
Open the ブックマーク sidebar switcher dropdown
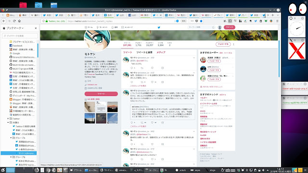(x=15, y=28)
